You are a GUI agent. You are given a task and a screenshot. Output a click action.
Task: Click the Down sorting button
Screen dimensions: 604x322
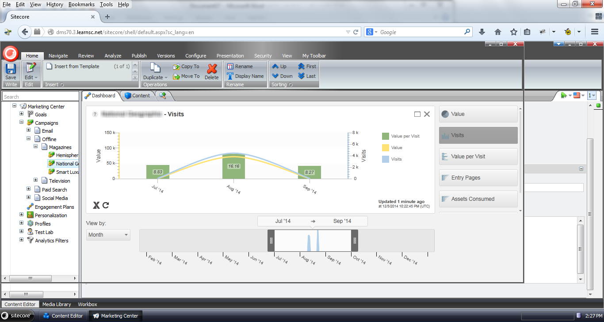click(282, 76)
